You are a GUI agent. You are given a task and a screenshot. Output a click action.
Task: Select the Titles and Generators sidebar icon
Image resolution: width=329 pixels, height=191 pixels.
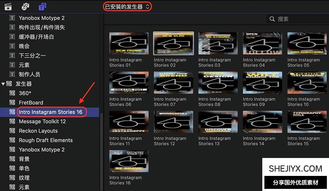(x=42, y=6)
